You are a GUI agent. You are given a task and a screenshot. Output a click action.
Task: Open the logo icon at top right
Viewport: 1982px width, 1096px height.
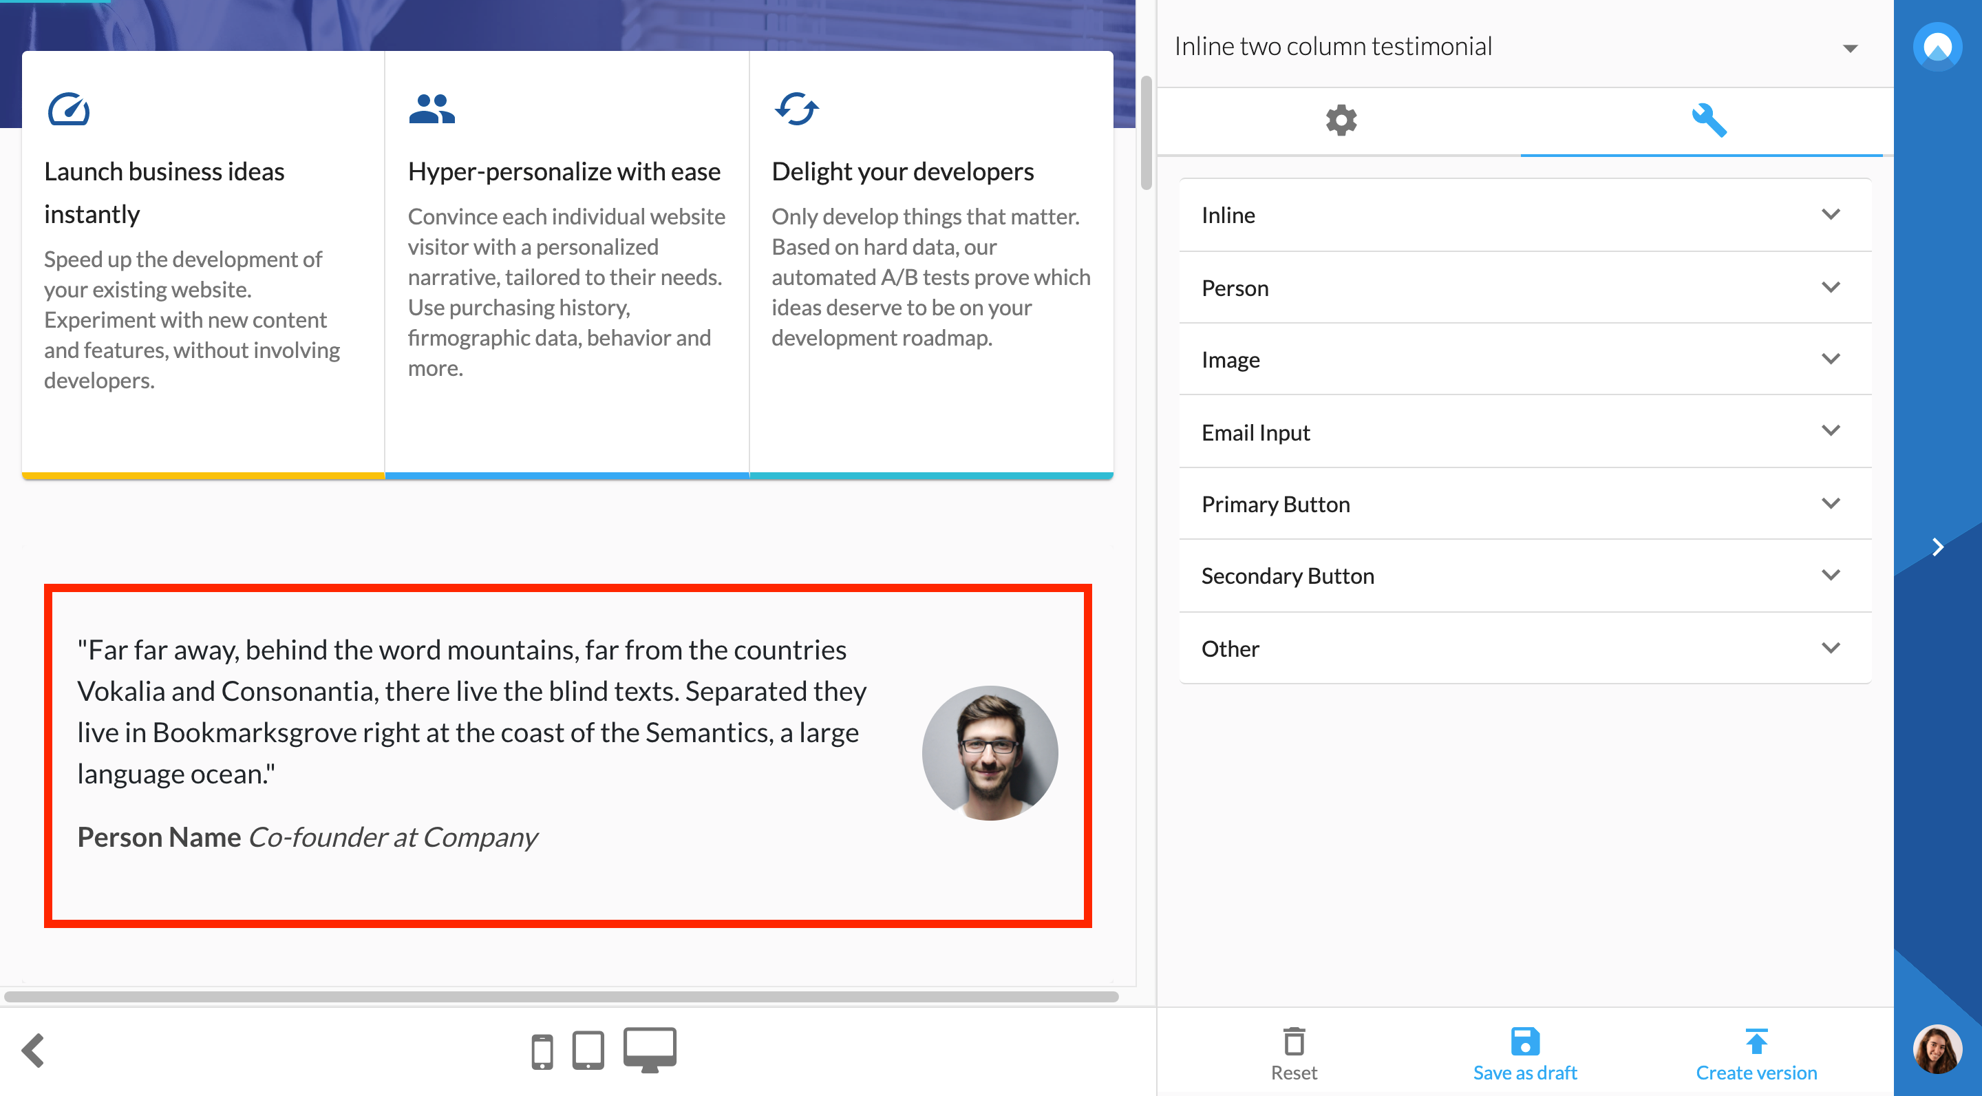pos(1937,46)
